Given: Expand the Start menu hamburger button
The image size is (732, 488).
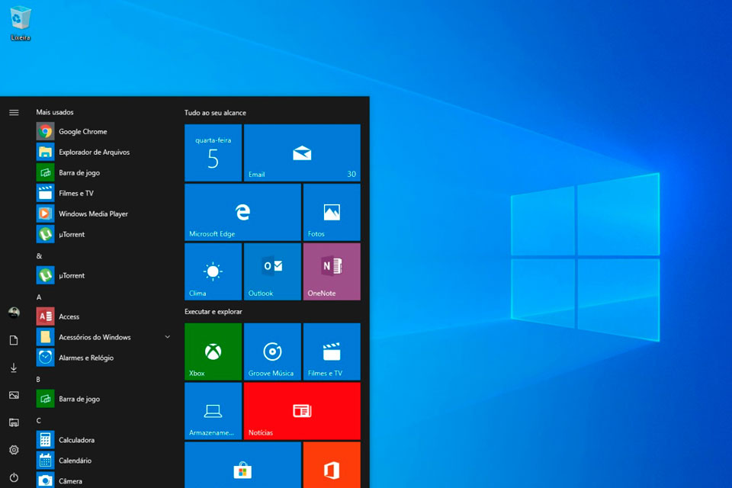Looking at the screenshot, I should pyautogui.click(x=14, y=113).
